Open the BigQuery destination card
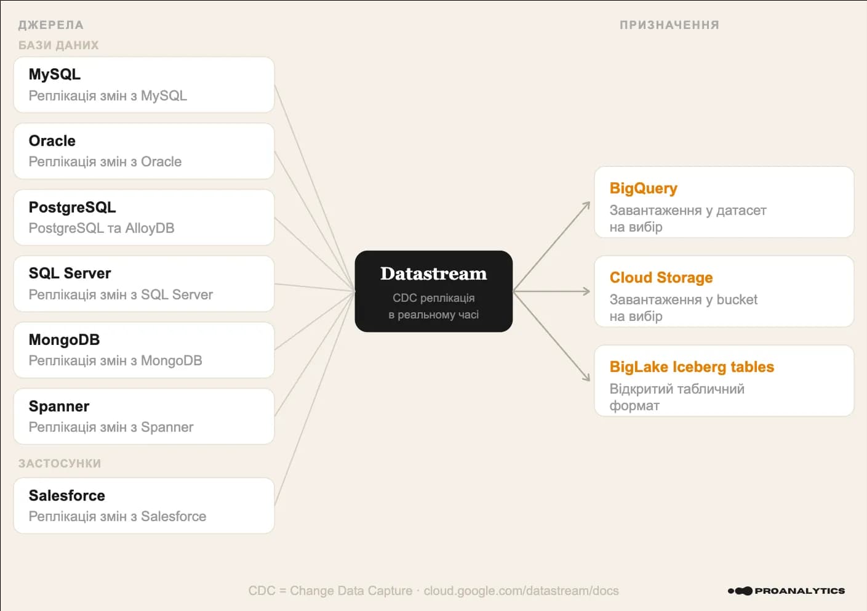Image resolution: width=867 pixels, height=611 pixels. (x=724, y=202)
